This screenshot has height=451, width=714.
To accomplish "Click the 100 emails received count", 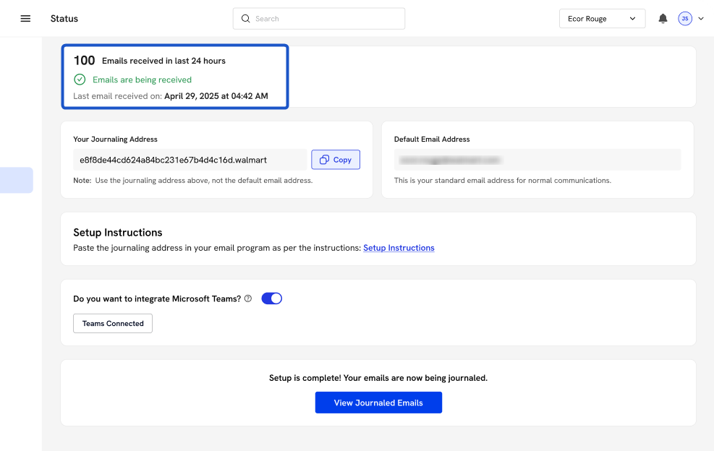I will 85,61.
